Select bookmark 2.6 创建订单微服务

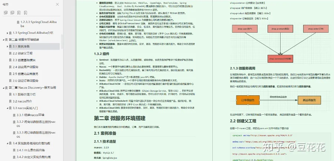25,81
